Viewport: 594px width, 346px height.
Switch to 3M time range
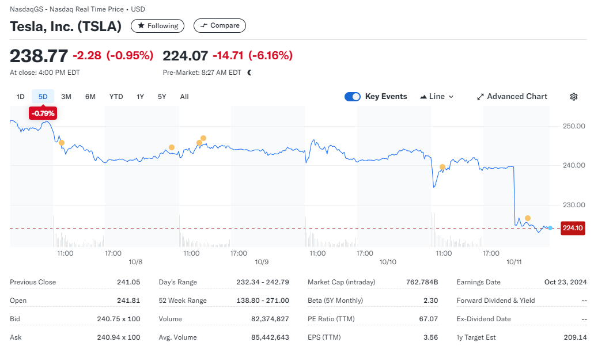click(x=66, y=97)
